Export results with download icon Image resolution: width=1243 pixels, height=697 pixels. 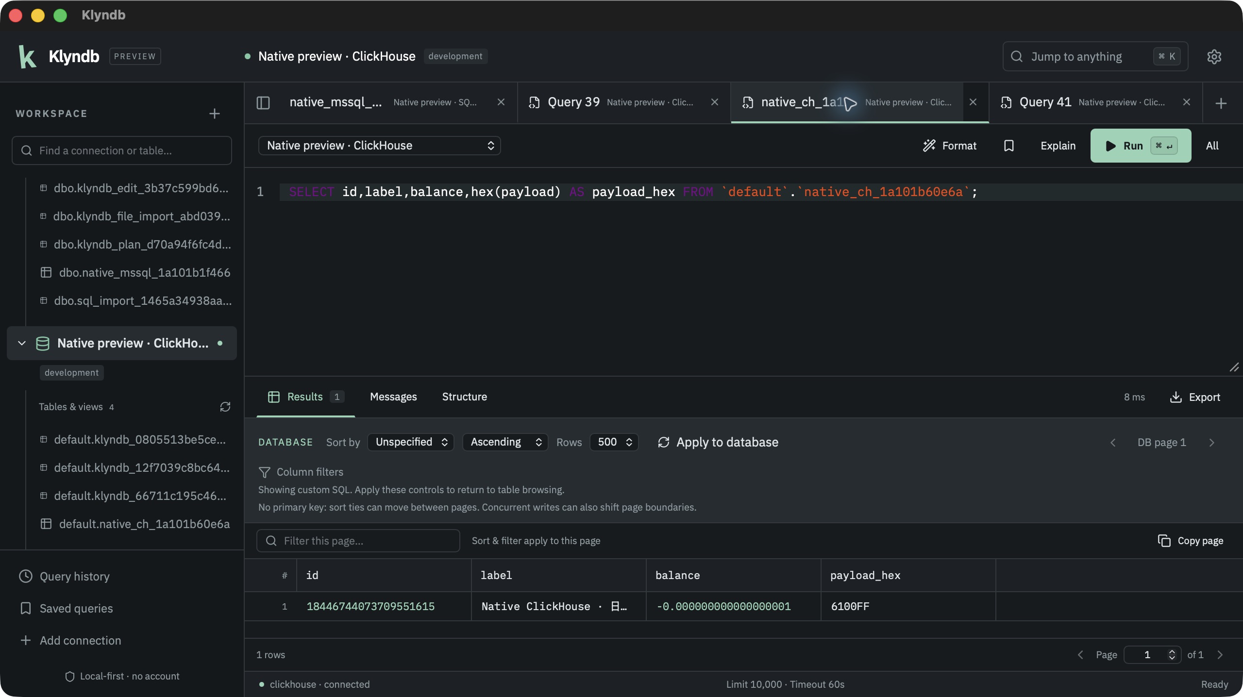1195,397
